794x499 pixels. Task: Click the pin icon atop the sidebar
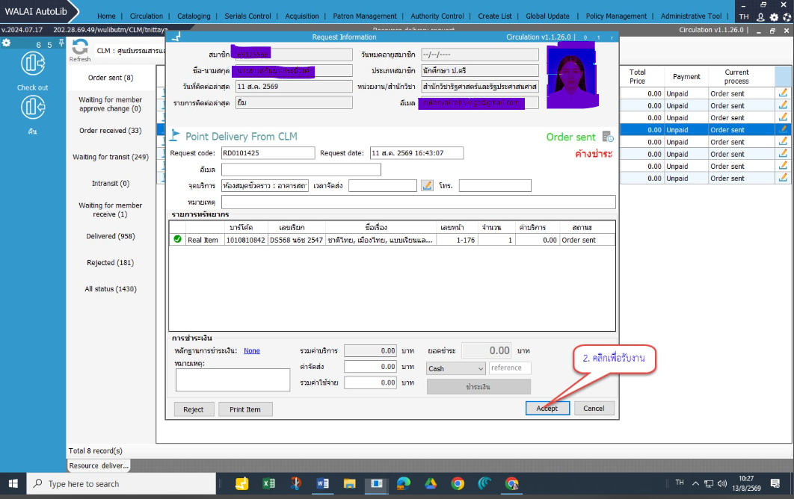(x=61, y=43)
